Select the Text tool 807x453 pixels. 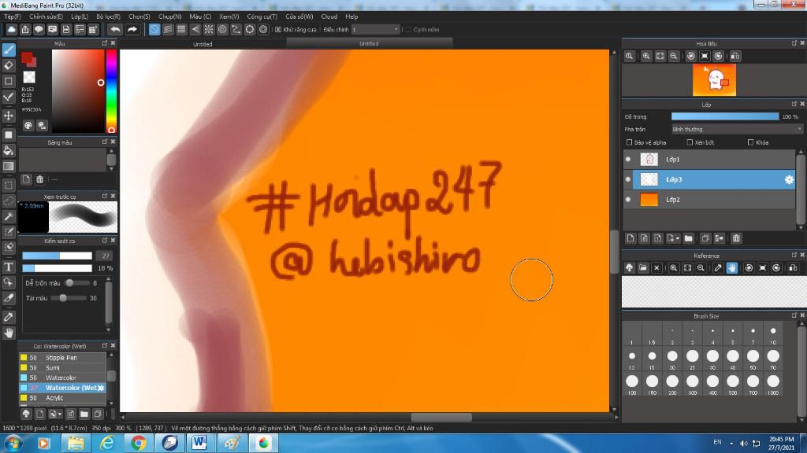(x=9, y=267)
